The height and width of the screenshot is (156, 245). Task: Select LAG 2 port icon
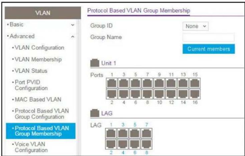(x=111, y=144)
